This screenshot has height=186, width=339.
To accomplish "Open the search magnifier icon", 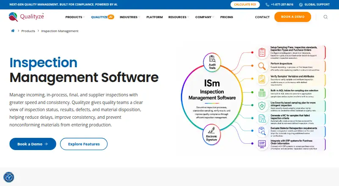I will (325, 17).
